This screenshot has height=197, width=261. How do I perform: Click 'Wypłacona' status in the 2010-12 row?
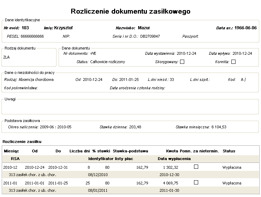coord(232,167)
